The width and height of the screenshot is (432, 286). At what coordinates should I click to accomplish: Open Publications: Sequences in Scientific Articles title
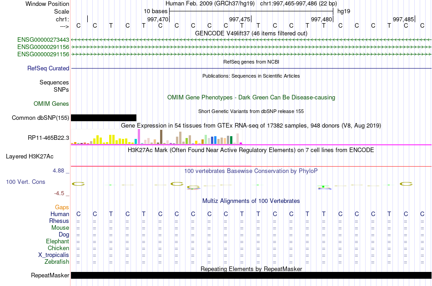pos(251,76)
